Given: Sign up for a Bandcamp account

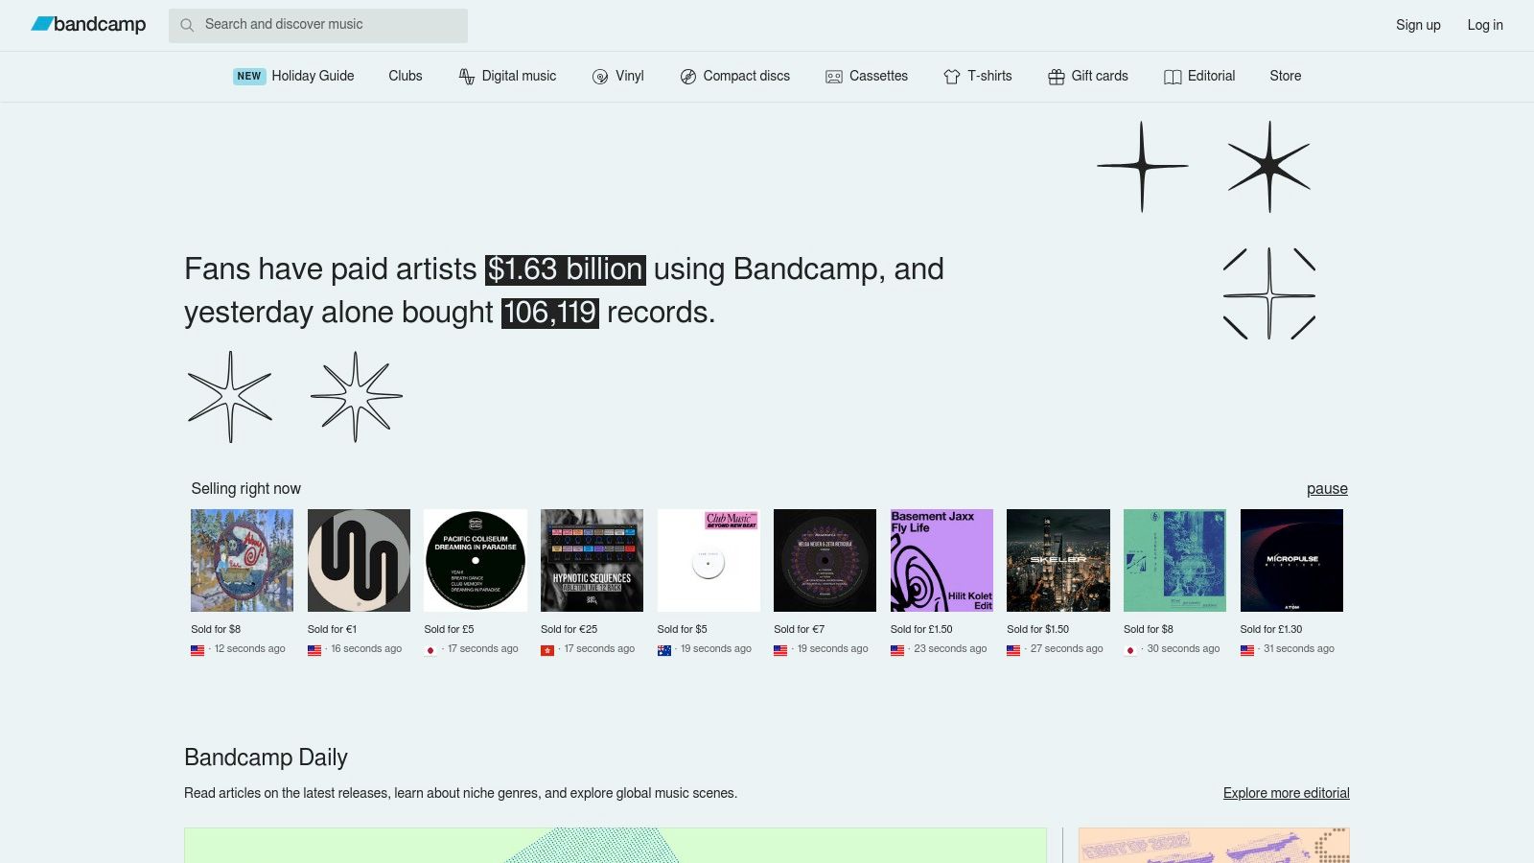Looking at the screenshot, I should (1417, 25).
